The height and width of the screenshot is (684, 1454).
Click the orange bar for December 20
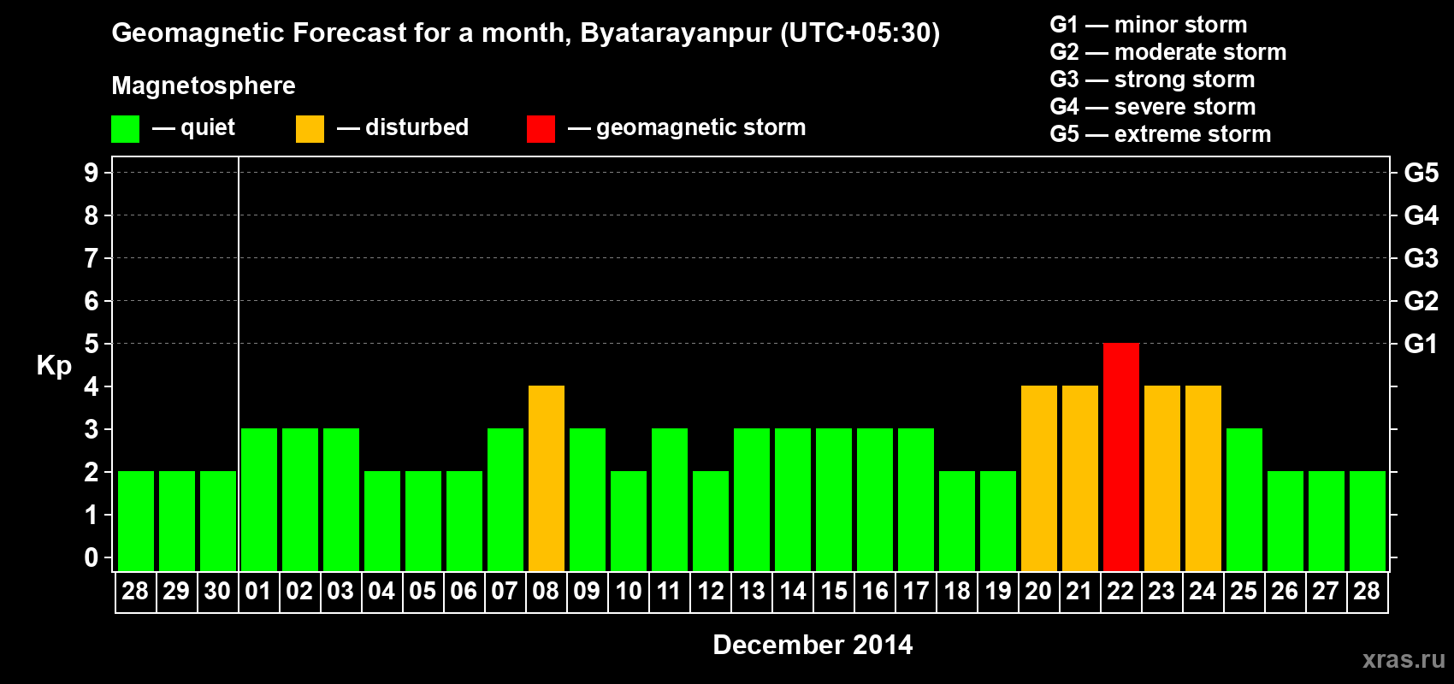pos(1039,478)
